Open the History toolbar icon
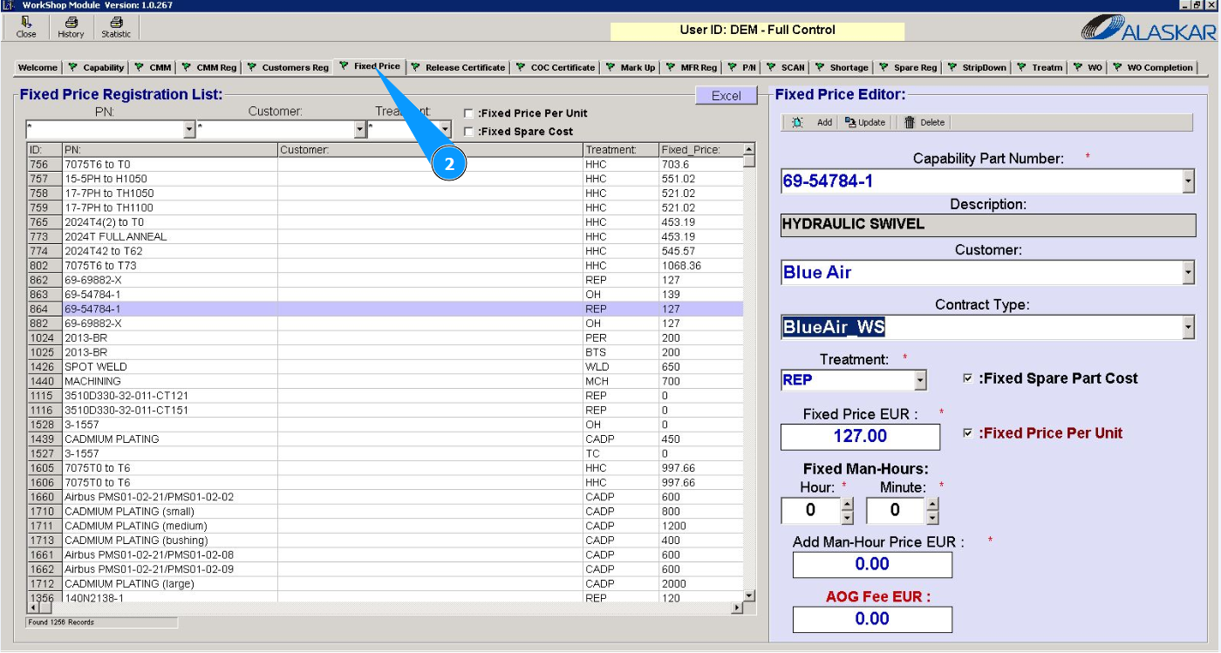Image resolution: width=1221 pixels, height=653 pixels. click(71, 27)
